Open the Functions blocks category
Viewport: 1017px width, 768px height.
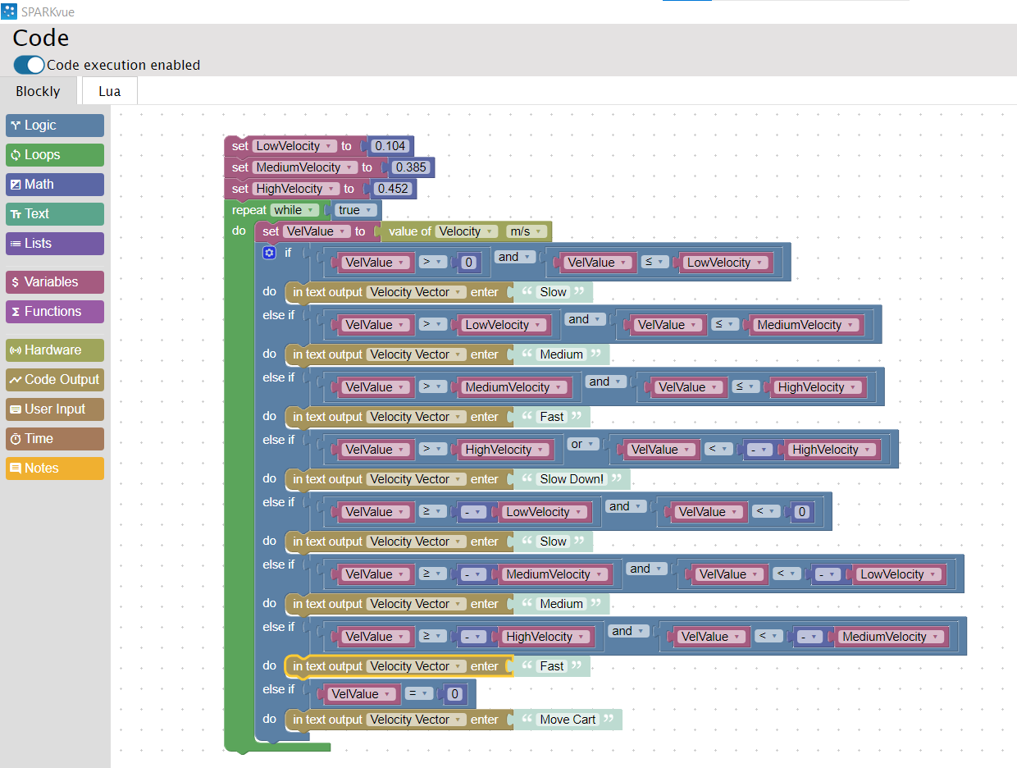54,312
